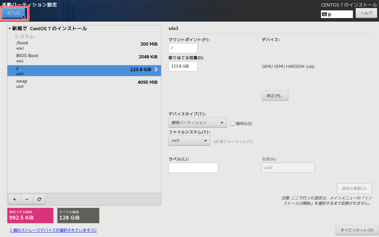Click the reload storage configuration icon
This screenshot has width=379, height=237.
39,199
